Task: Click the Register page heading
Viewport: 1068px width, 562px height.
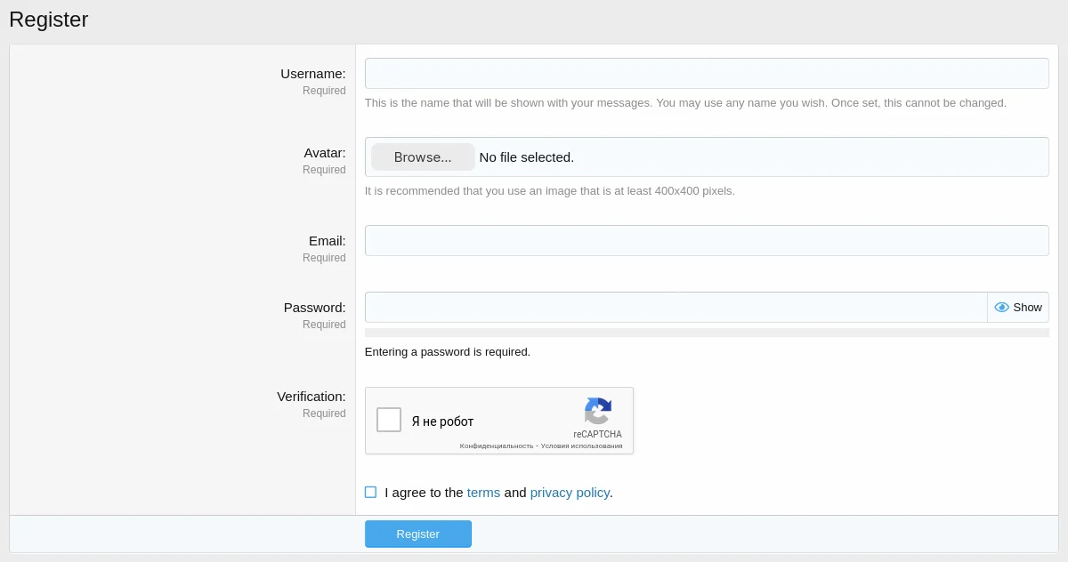Action: pyautogui.click(x=49, y=19)
